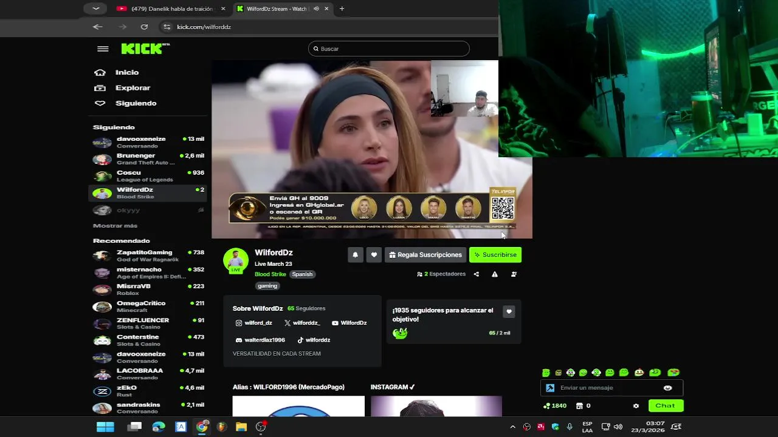Open ZapatitoGaming recommended channel
Image resolution: width=778 pixels, height=437 pixels.
click(x=148, y=256)
